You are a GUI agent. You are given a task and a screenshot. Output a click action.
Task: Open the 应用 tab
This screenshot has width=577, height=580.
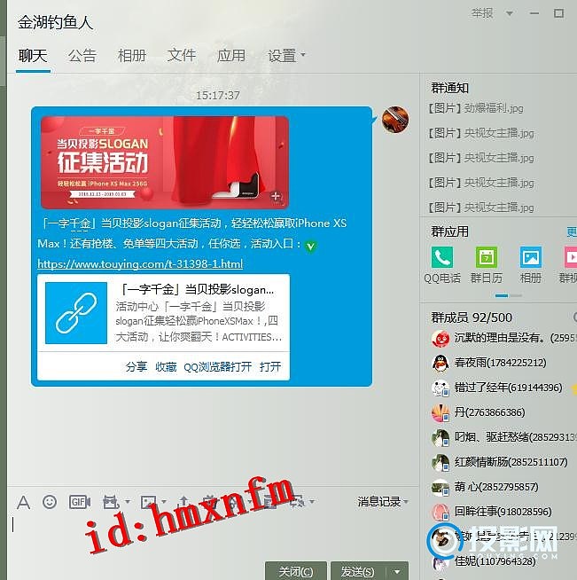[x=231, y=56]
